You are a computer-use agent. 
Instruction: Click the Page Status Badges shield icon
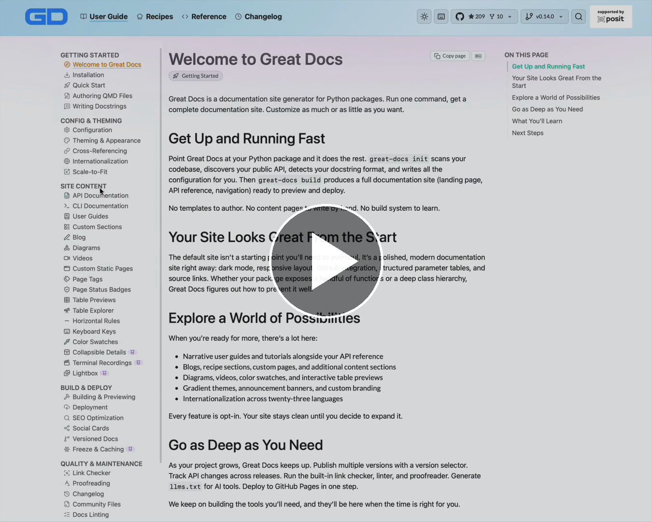(x=67, y=290)
